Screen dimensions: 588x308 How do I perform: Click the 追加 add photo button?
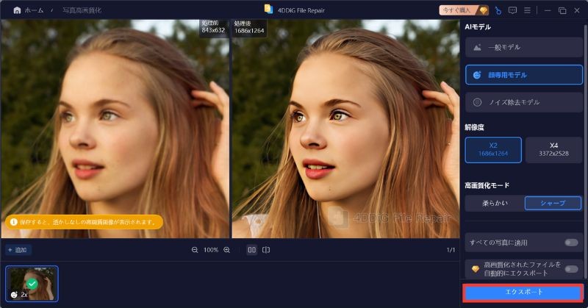pyautogui.click(x=18, y=250)
